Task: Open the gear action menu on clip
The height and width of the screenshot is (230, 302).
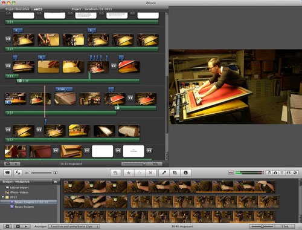Action: (8, 102)
